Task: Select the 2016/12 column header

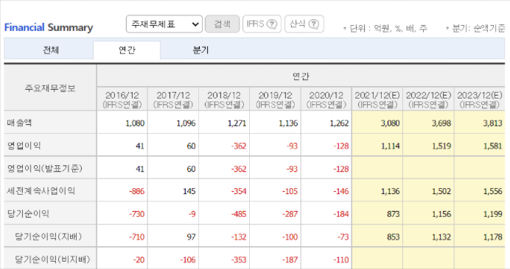Action: click(x=122, y=100)
